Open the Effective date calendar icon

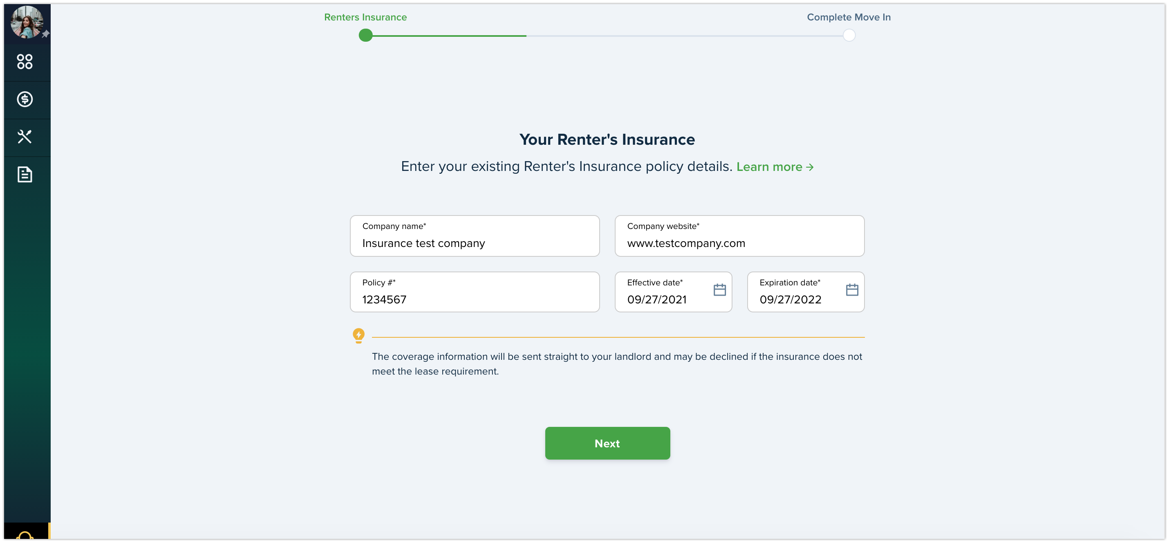point(720,289)
